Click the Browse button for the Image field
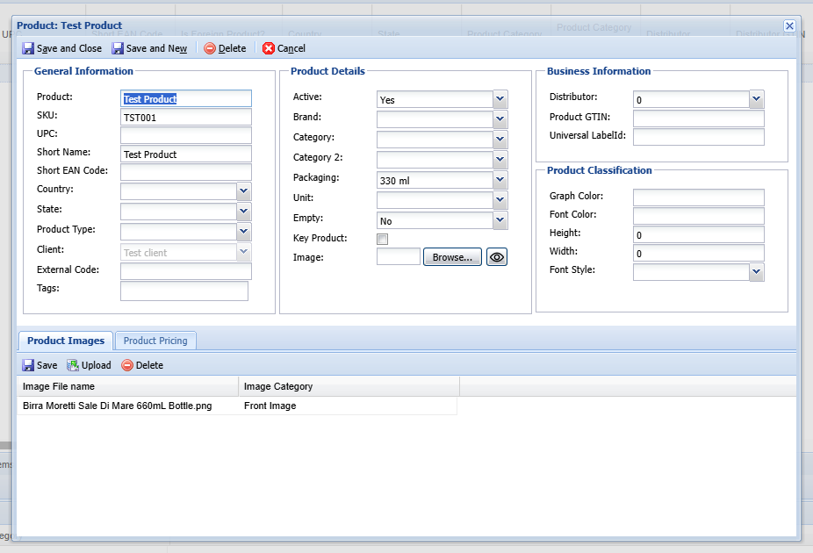Viewport: 813px width, 553px height. (451, 256)
